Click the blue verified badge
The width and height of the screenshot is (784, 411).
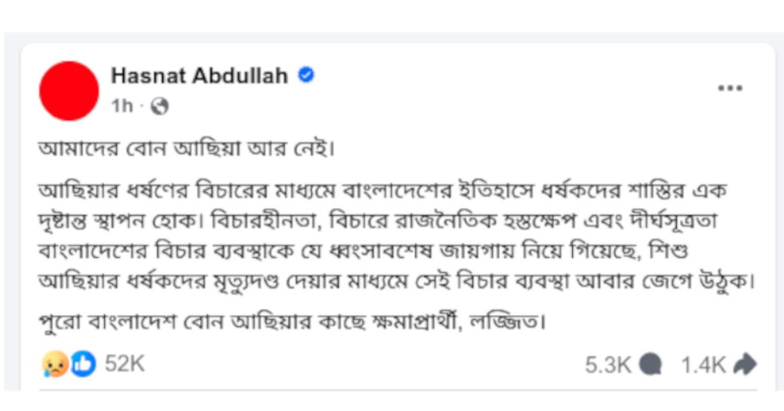tap(306, 76)
